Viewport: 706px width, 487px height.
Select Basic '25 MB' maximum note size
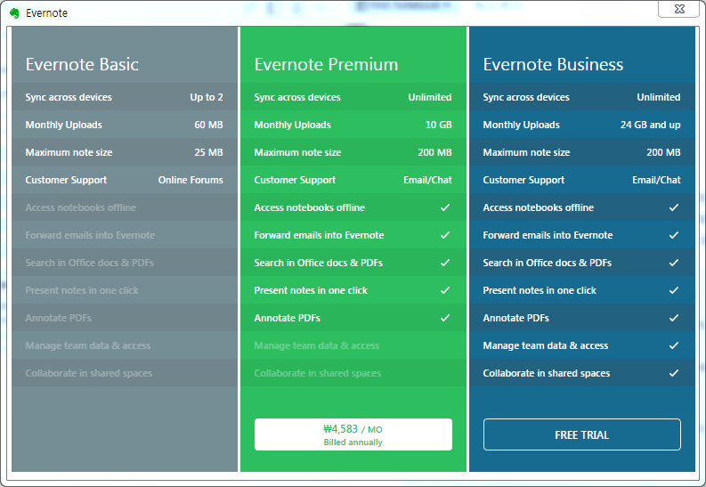point(208,152)
